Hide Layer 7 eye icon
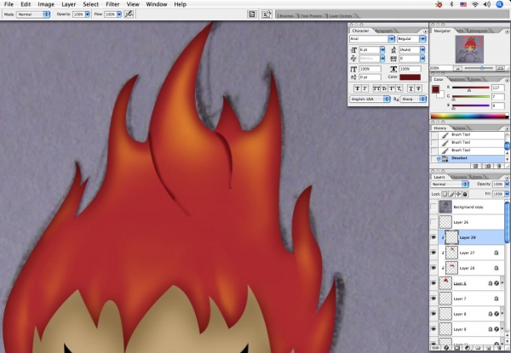 pyautogui.click(x=433, y=299)
